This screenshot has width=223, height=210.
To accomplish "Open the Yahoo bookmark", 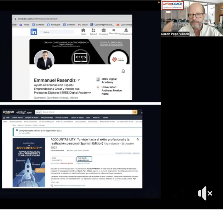I will (x=24, y=25).
